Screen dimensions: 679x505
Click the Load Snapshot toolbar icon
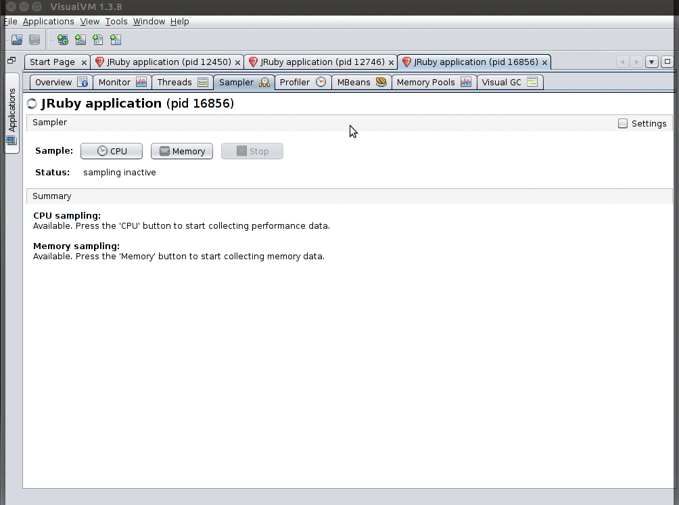click(17, 40)
